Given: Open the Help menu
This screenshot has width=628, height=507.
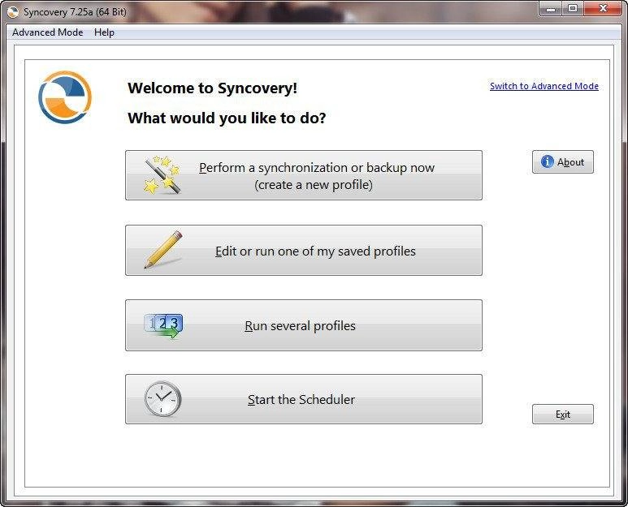Looking at the screenshot, I should [104, 32].
